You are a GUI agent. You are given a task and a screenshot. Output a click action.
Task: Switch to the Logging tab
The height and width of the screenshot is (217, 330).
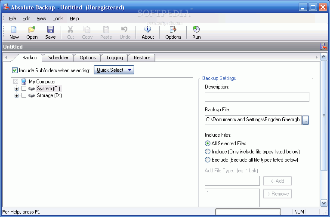pyautogui.click(x=115, y=58)
